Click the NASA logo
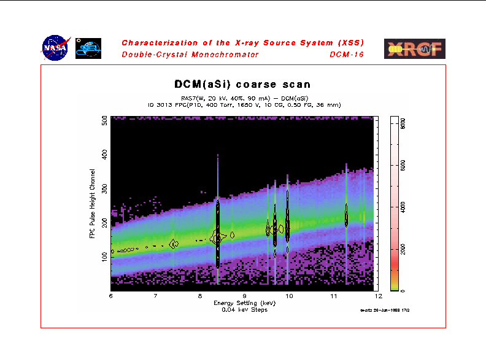This screenshot has height=351, width=486. coord(56,48)
